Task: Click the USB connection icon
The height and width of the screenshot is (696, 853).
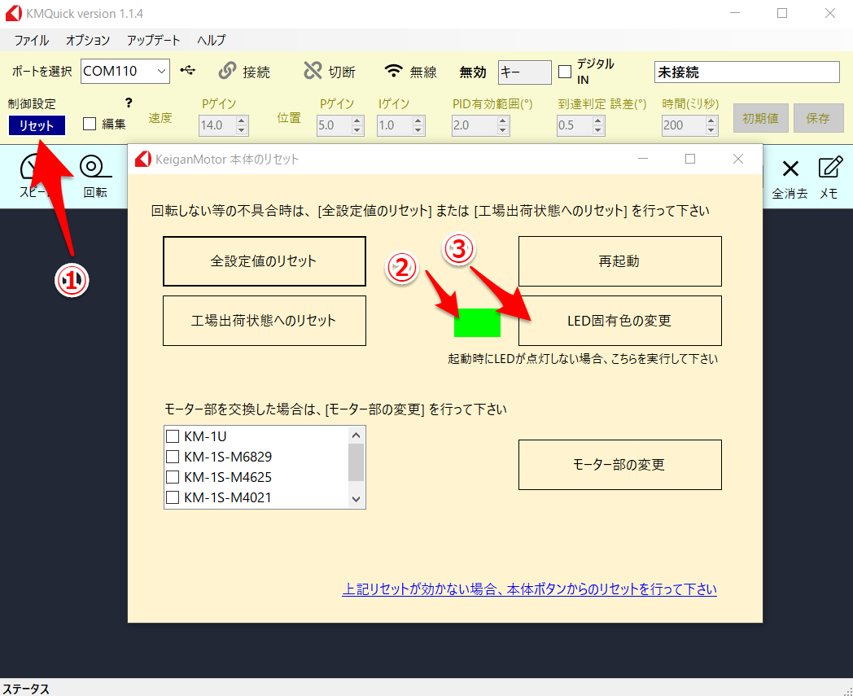Action: (188, 71)
